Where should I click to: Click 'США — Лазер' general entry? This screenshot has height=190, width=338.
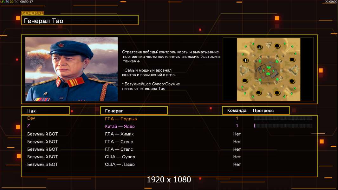tap(120, 164)
